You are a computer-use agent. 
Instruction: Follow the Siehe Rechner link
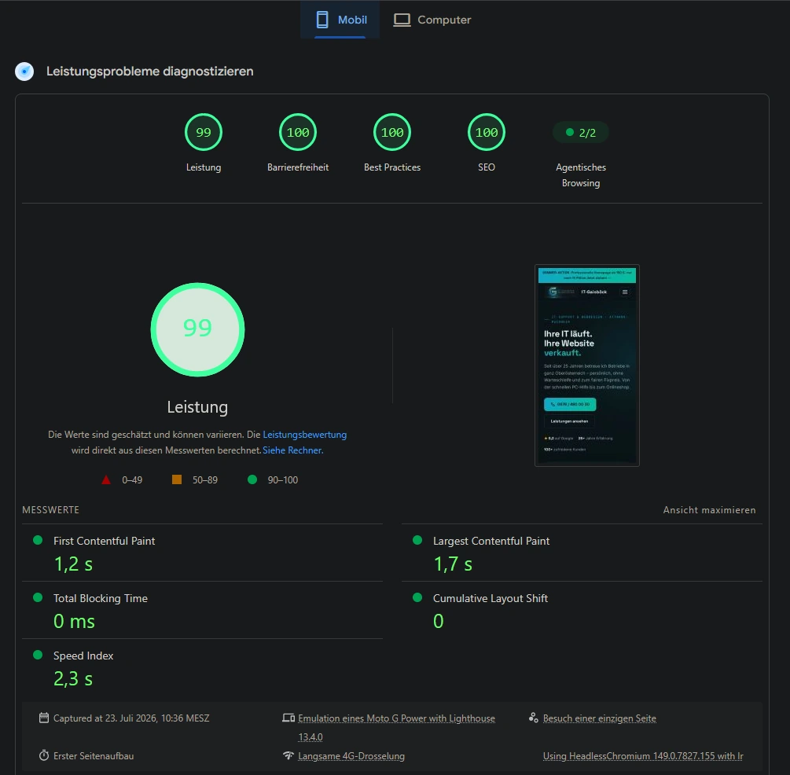click(292, 450)
